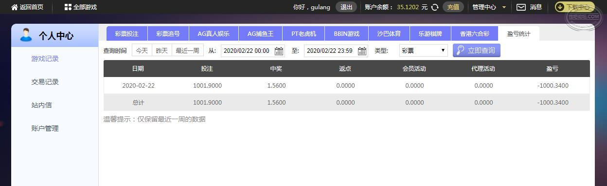The width and height of the screenshot is (607, 186).
Task: Click the 充值 button
Action: [x=453, y=7]
